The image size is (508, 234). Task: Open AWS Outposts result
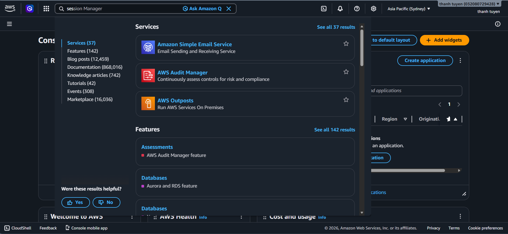175,100
